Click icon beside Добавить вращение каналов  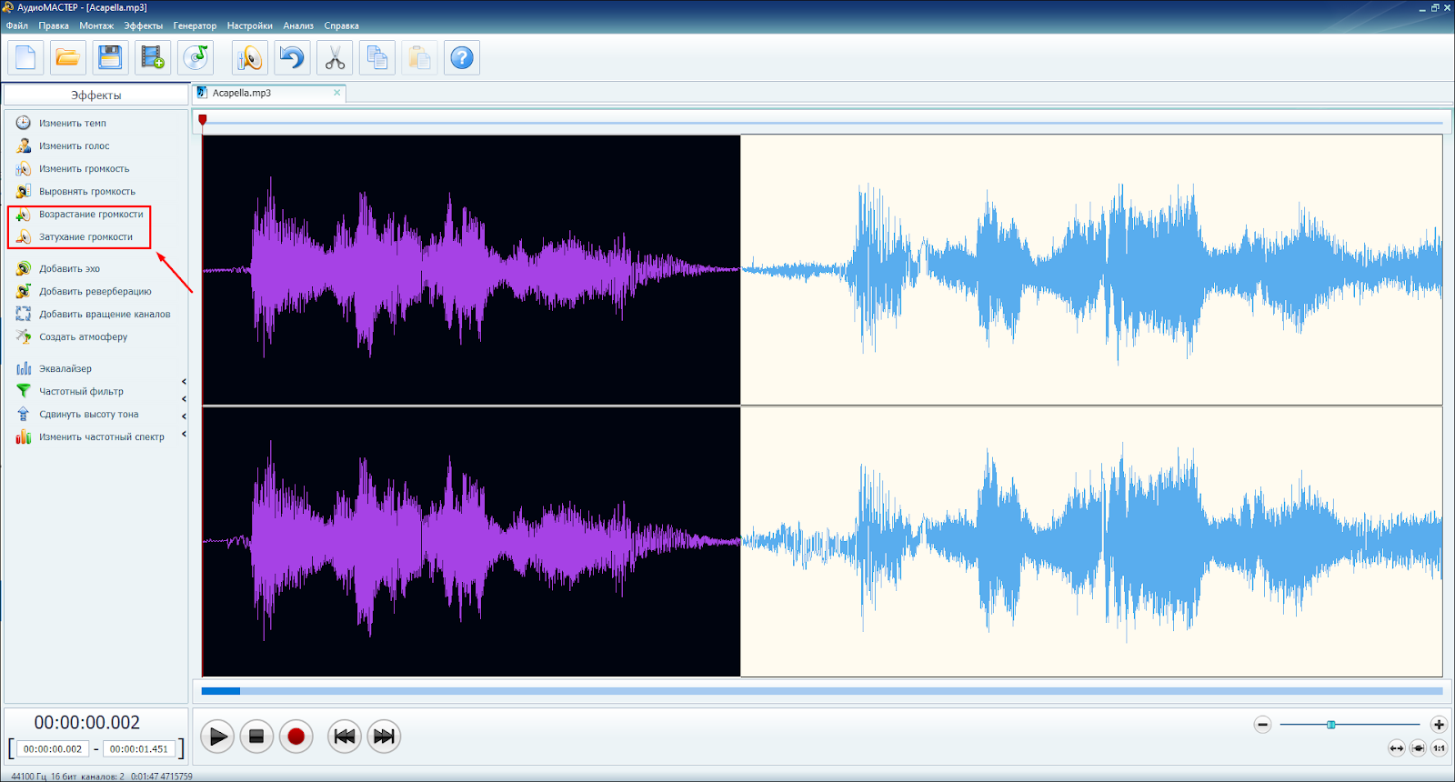pos(24,314)
